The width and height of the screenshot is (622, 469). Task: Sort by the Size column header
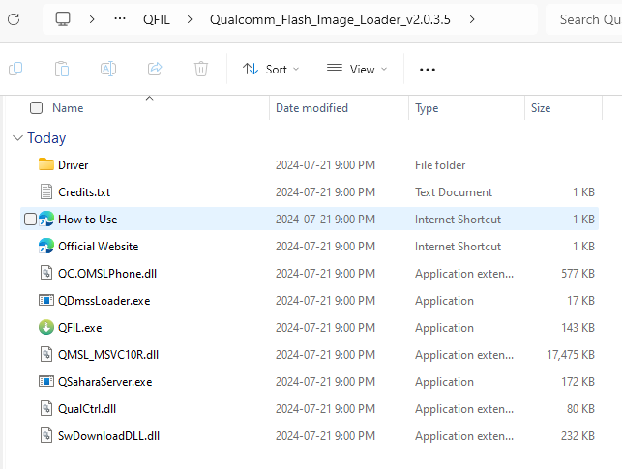coord(541,108)
